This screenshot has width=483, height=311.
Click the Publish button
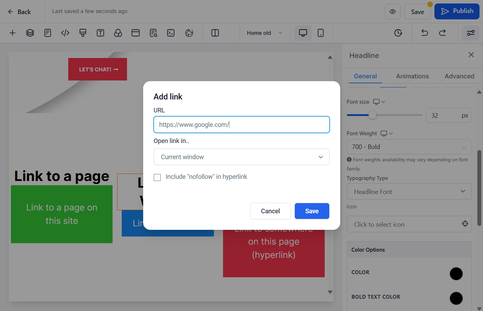(x=457, y=11)
